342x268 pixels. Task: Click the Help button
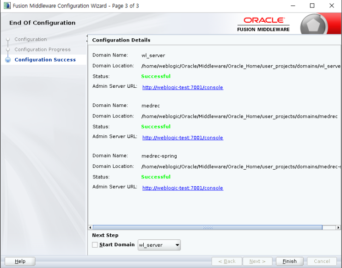tap(20, 261)
